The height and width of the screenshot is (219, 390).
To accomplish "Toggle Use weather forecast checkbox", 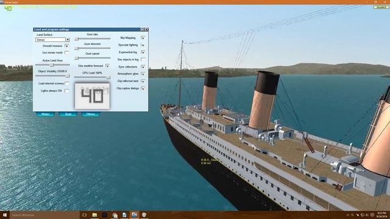I will [x=107, y=66].
